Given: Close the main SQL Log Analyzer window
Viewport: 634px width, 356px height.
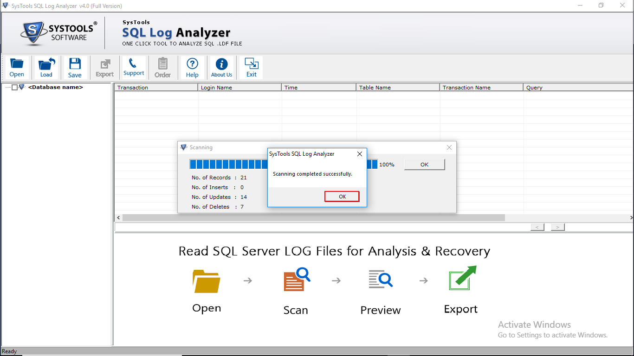Looking at the screenshot, I should [622, 6].
